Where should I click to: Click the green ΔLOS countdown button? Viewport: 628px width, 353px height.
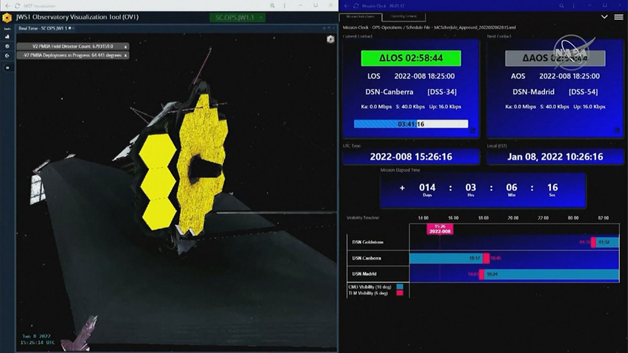411,58
